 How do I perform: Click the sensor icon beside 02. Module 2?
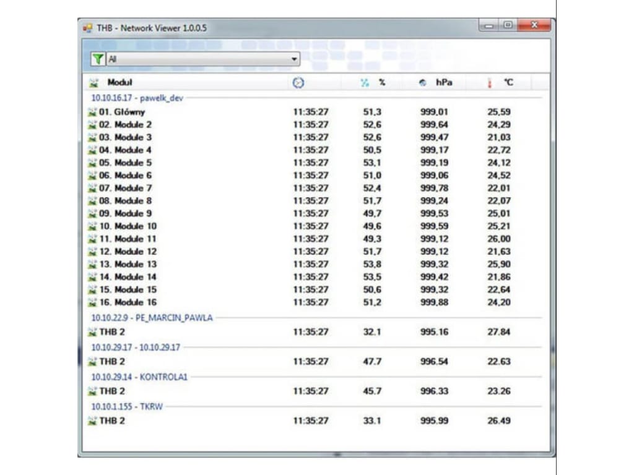91,124
